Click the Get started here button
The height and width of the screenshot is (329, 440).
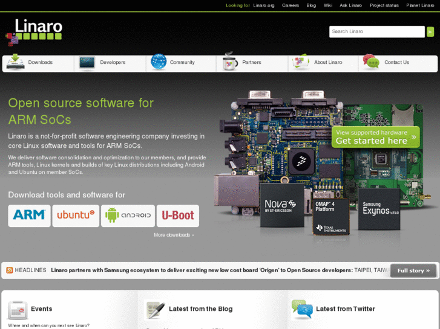[x=375, y=137]
